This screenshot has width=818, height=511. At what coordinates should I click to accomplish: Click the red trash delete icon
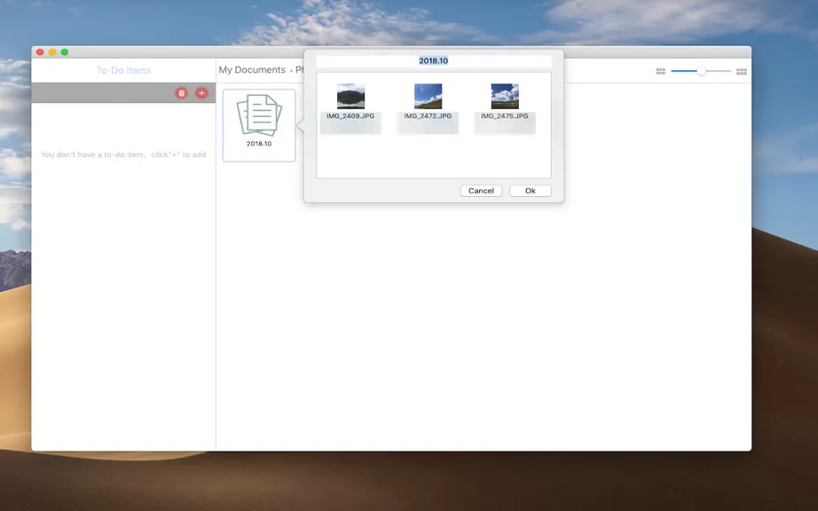(182, 93)
